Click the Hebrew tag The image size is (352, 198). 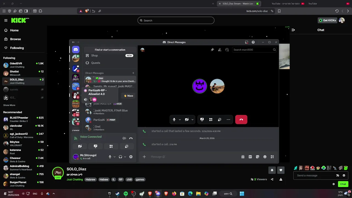(x=90, y=180)
